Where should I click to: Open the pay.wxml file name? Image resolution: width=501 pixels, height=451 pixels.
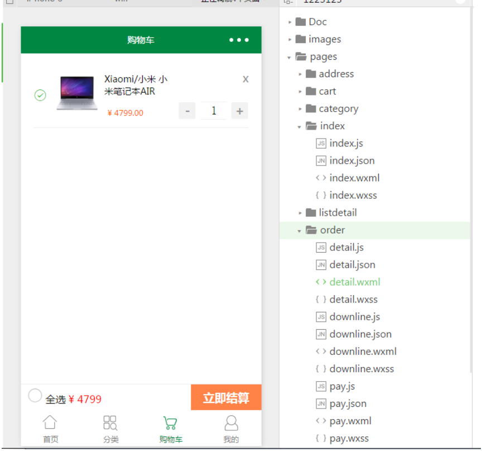[x=350, y=421]
